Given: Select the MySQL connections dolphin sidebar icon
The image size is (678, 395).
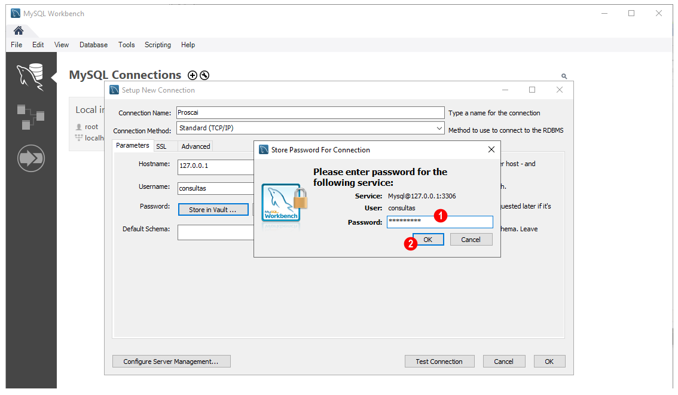Looking at the screenshot, I should click(x=30, y=77).
